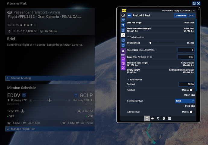
Task: Pop out the EFB tablet window
Action: [x=194, y=3]
